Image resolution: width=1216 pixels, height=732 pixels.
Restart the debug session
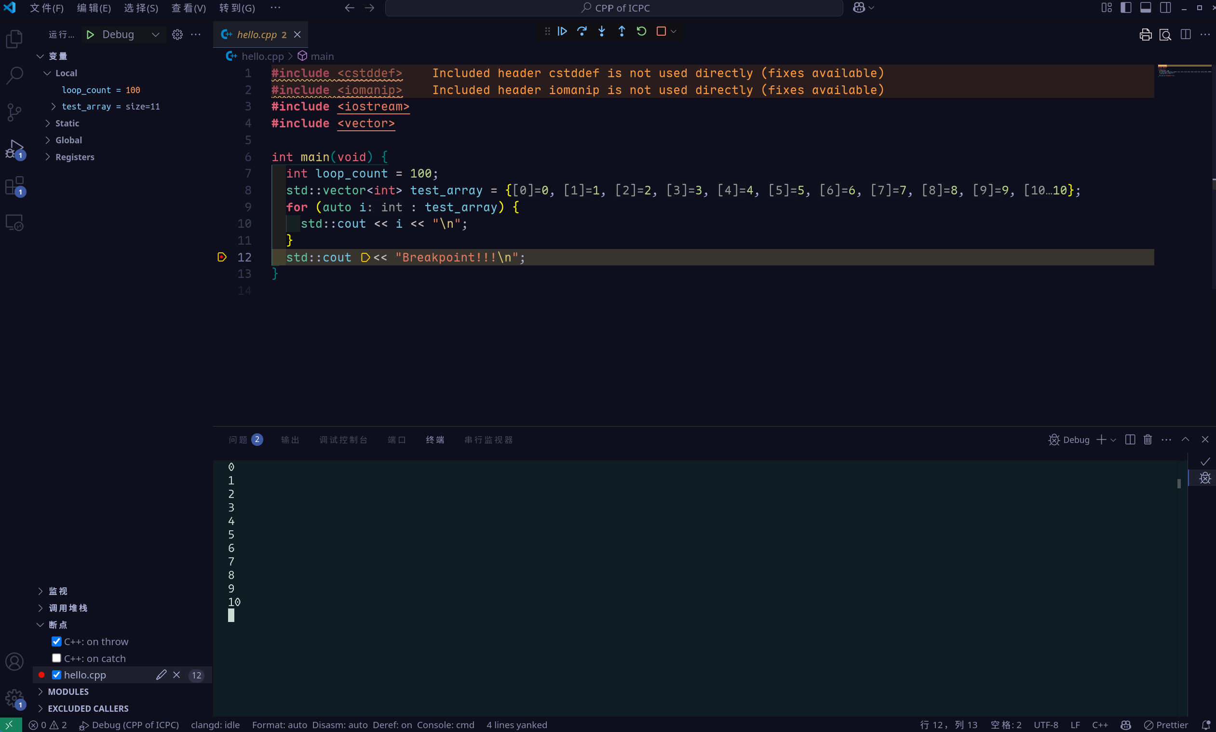tap(641, 31)
